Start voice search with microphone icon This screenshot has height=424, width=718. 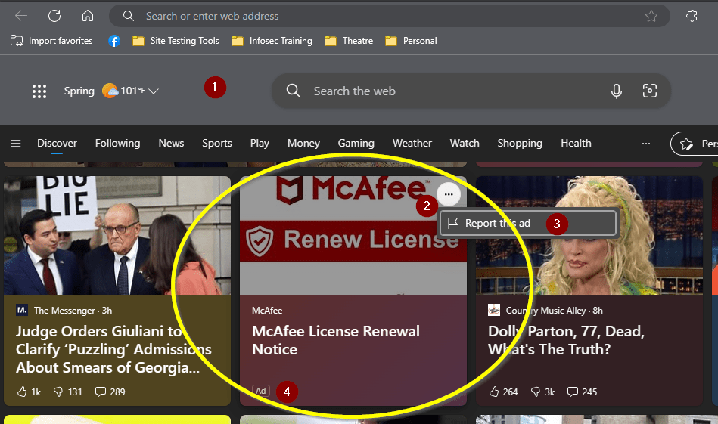point(617,91)
